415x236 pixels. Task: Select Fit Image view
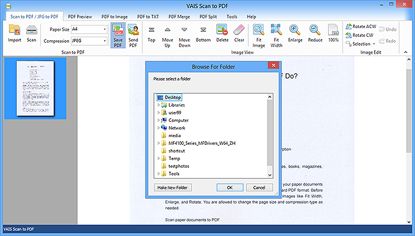(259, 36)
